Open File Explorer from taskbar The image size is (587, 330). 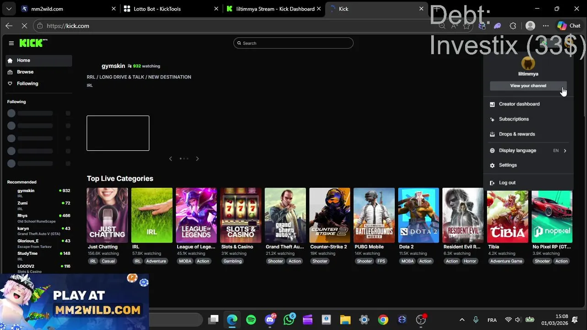(345, 320)
